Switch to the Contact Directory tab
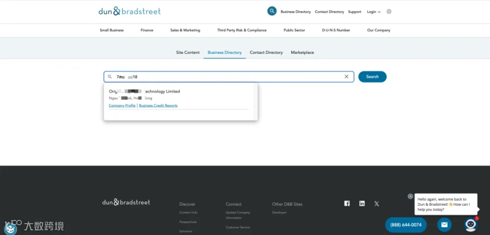 [266, 52]
